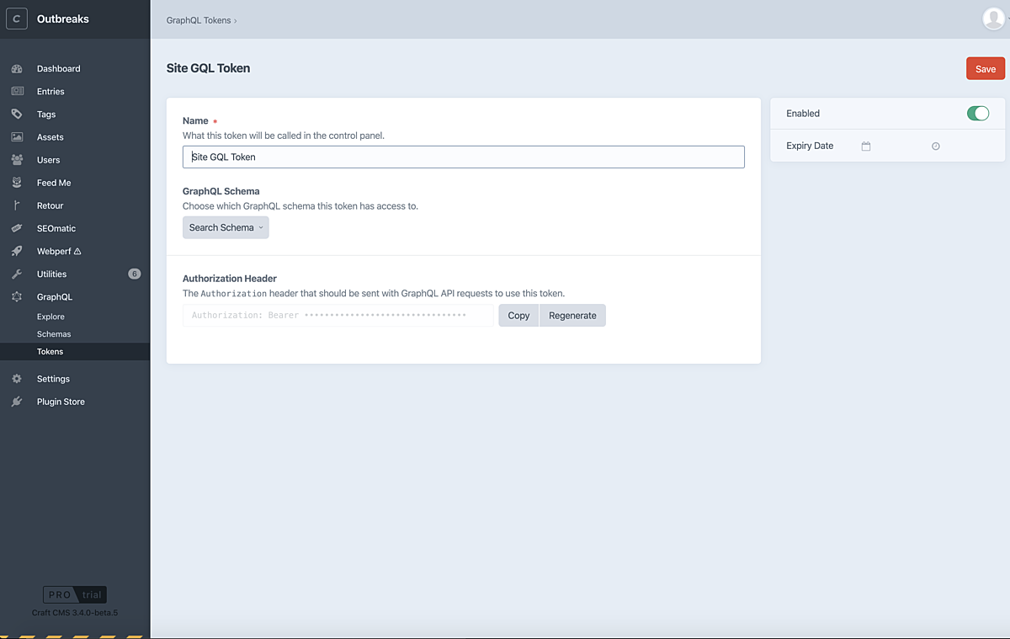Select the Retour signpost icon

tap(17, 205)
